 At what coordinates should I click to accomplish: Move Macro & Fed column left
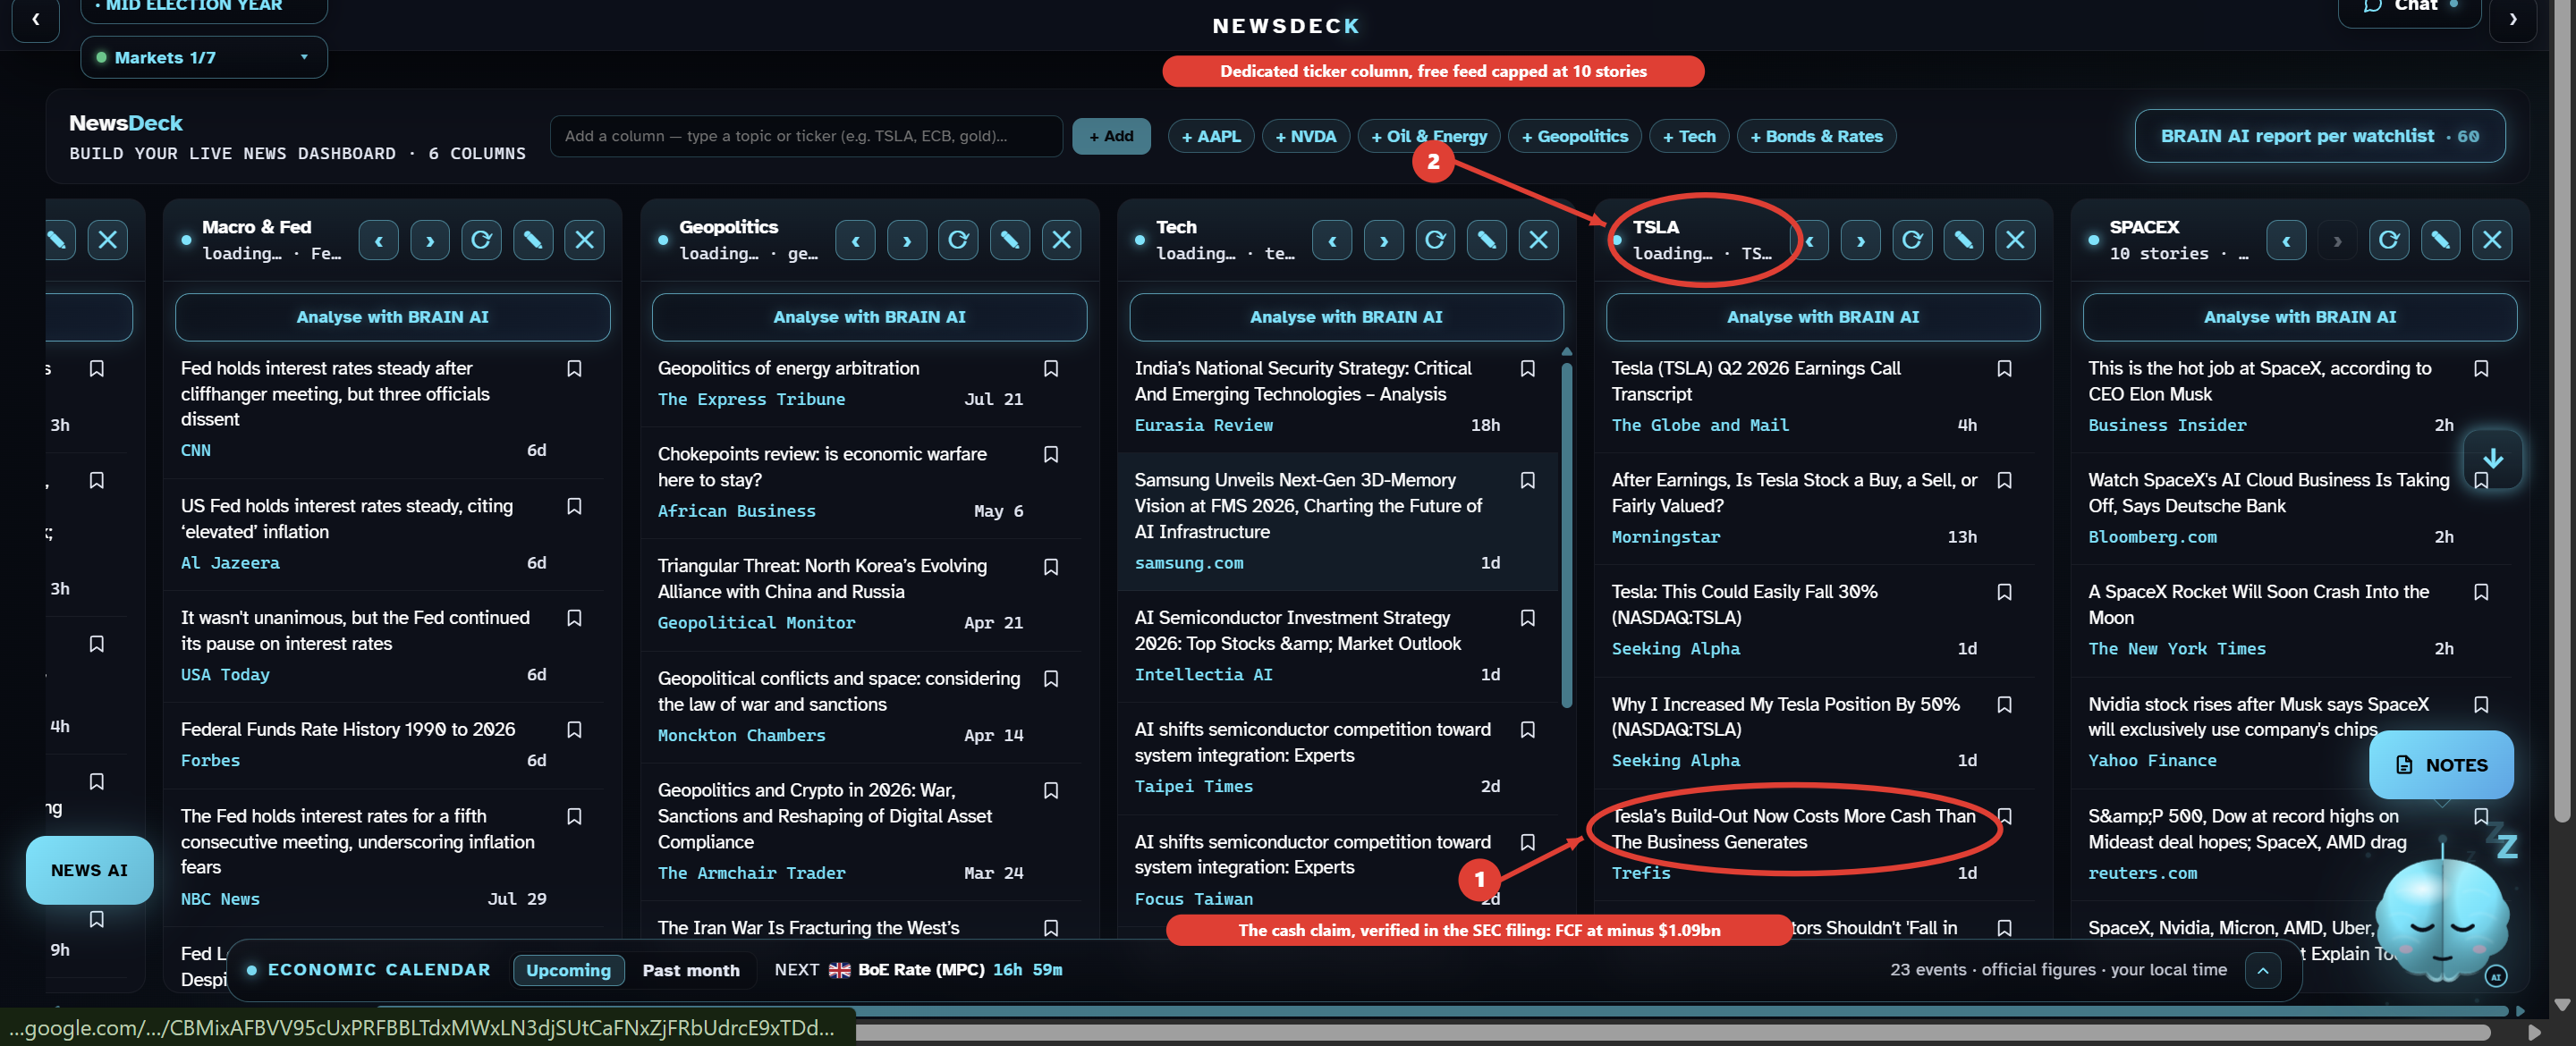(378, 240)
